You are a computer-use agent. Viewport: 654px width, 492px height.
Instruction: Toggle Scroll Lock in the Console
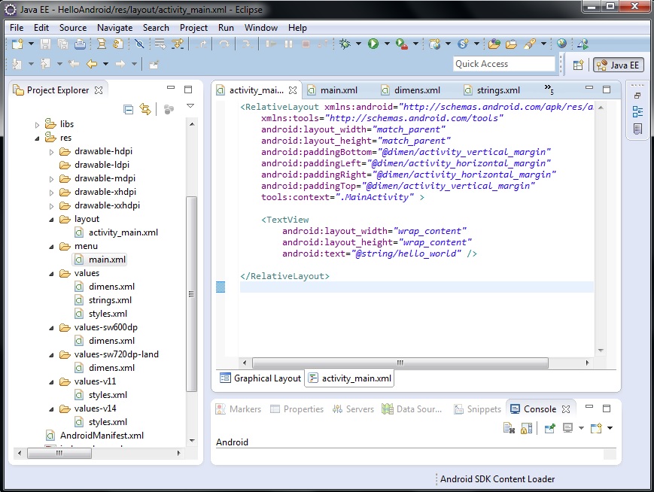525,427
